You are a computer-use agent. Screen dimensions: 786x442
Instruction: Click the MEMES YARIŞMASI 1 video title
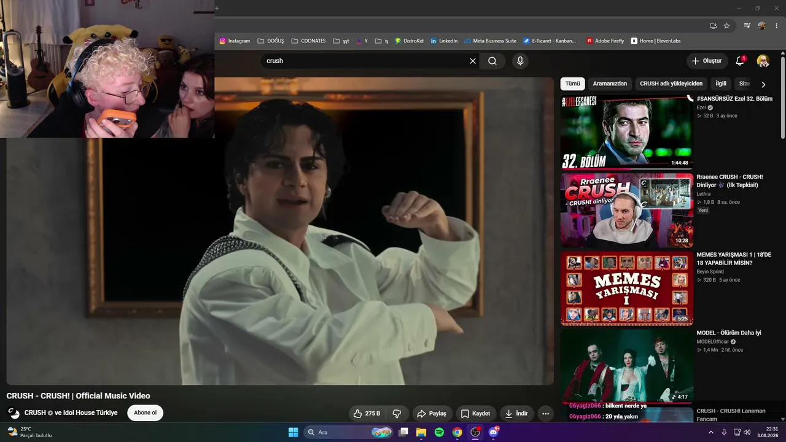[x=734, y=258]
